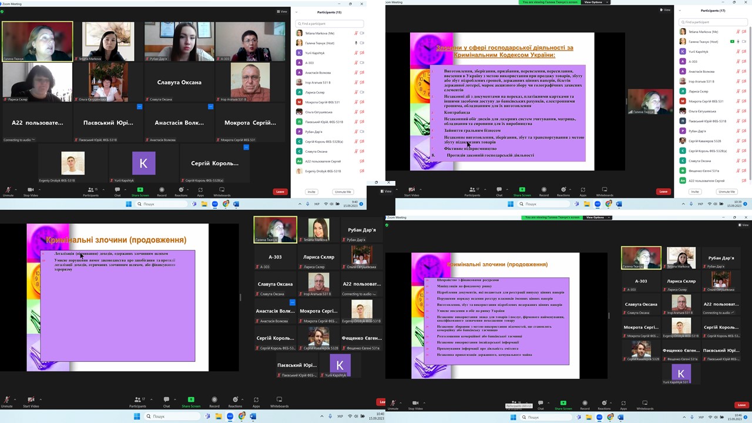Open more options on Паєвський Юрі tile, Participants (15) window
752x423 pixels.
point(139,107)
